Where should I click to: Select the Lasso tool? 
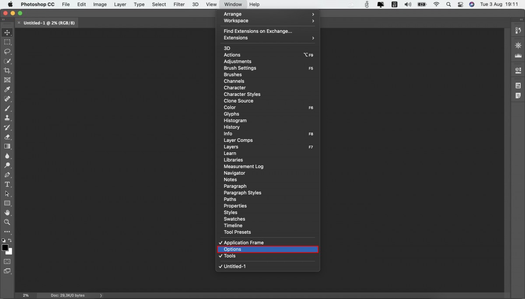click(7, 52)
